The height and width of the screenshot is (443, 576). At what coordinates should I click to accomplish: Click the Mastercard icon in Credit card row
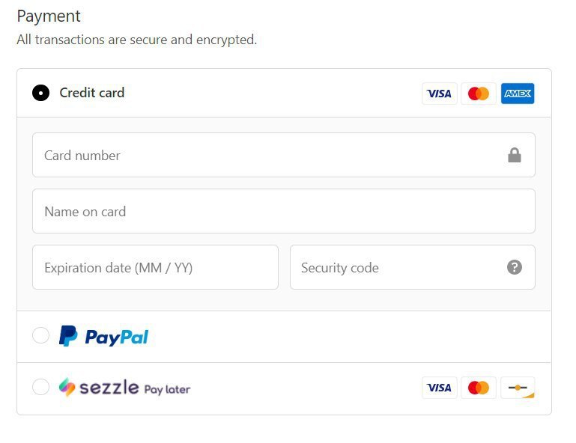click(478, 94)
